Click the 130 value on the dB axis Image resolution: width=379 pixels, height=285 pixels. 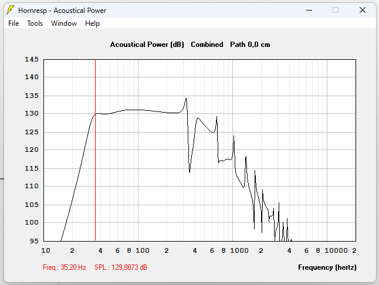tap(32, 113)
